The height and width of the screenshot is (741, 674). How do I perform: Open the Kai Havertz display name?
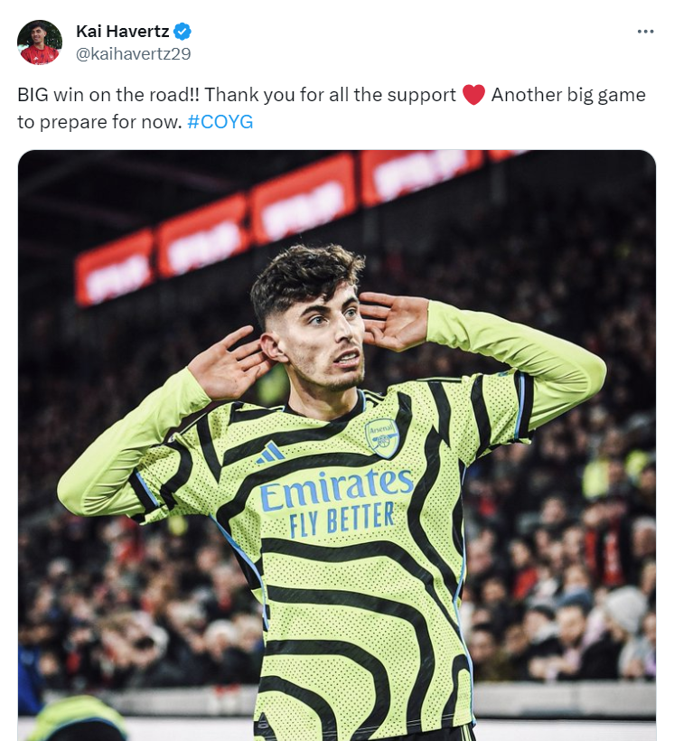122,32
